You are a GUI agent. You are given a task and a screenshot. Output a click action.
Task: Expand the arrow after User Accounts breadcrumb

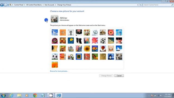tap(56, 5)
